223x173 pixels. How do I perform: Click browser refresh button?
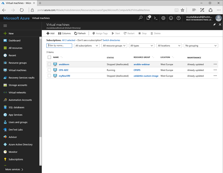pos(21,10)
